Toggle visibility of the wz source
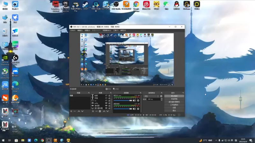255x143 pixels. pyautogui.click(x=106, y=101)
